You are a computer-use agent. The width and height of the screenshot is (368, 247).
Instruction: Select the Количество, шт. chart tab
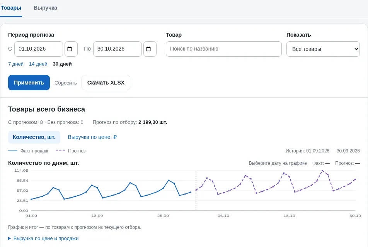click(34, 137)
